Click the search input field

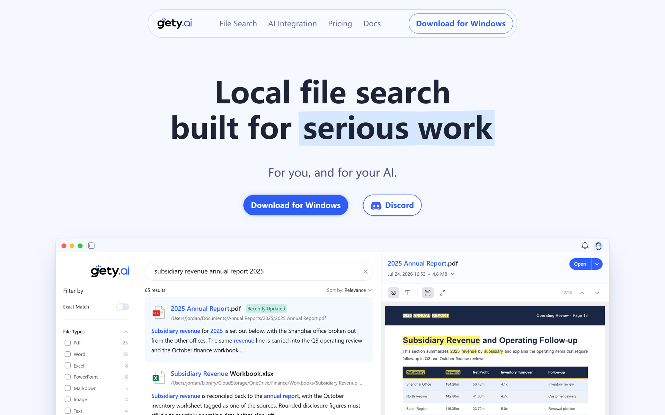pyautogui.click(x=259, y=271)
